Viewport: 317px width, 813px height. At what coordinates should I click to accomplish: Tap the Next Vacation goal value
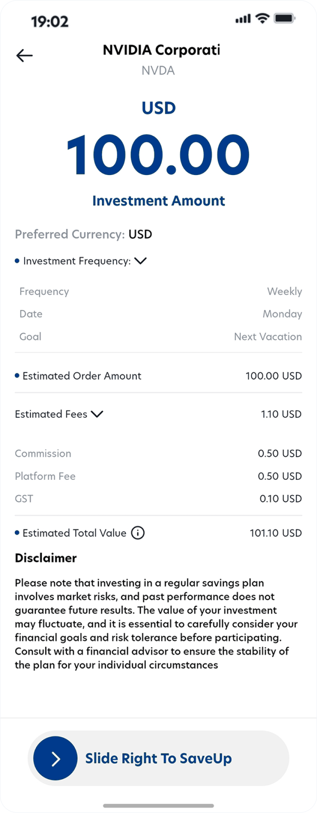[x=268, y=337]
